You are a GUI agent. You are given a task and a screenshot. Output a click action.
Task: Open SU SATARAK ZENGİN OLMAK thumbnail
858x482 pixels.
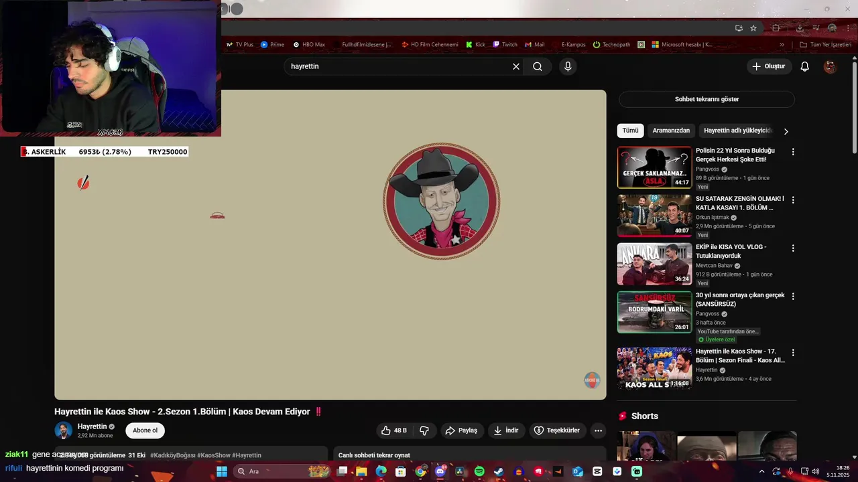pos(654,216)
